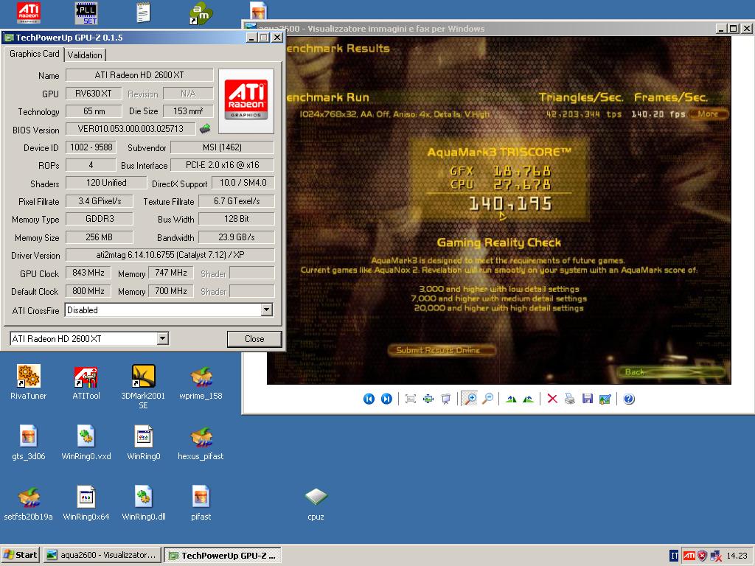Image resolution: width=755 pixels, height=566 pixels.
Task: Click Subvendor MSI (1462) field
Action: pyautogui.click(x=222, y=147)
